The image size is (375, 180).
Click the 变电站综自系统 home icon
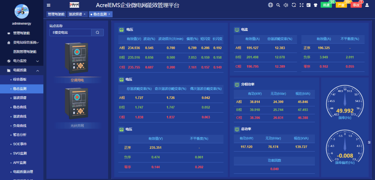[x=9, y=43]
